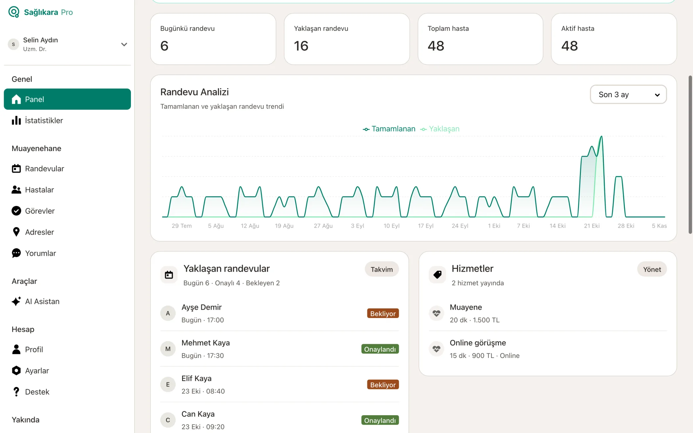Open the Yaklaşan randevu stat card

(347, 39)
